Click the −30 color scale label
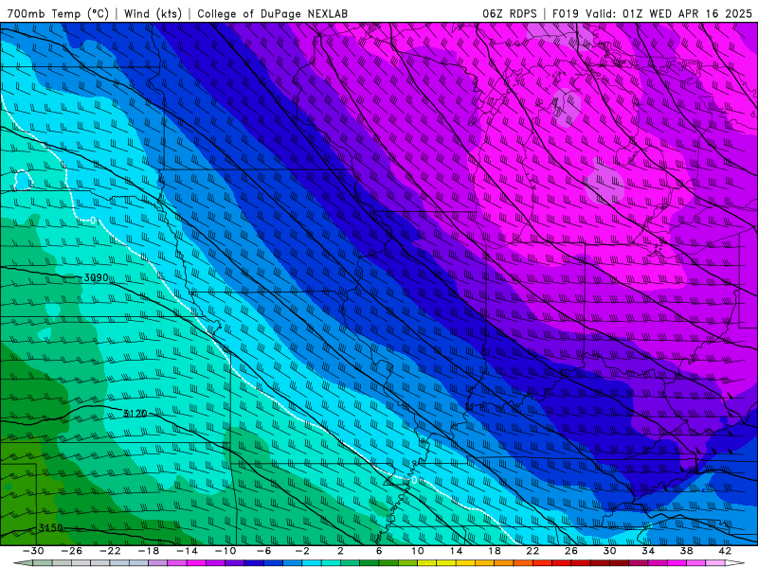This screenshot has width=758, height=568. point(33,551)
